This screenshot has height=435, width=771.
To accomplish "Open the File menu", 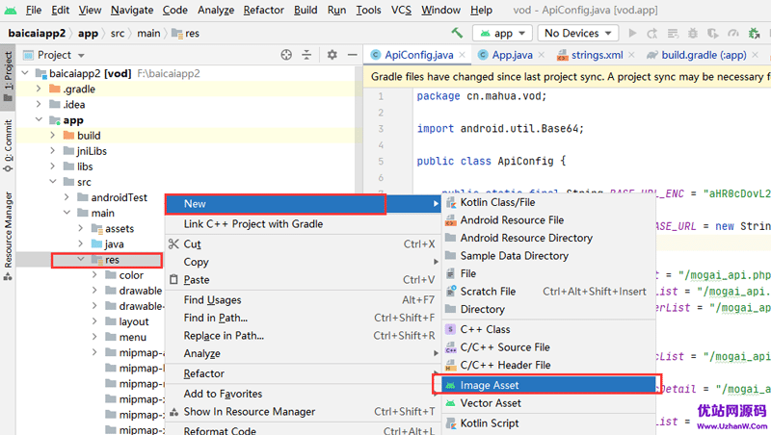I will click(34, 10).
